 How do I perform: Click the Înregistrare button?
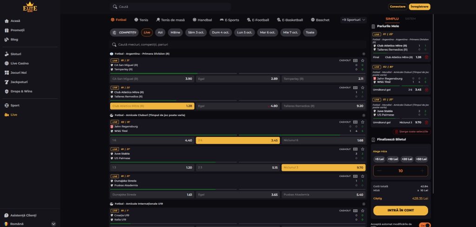coord(420,6)
